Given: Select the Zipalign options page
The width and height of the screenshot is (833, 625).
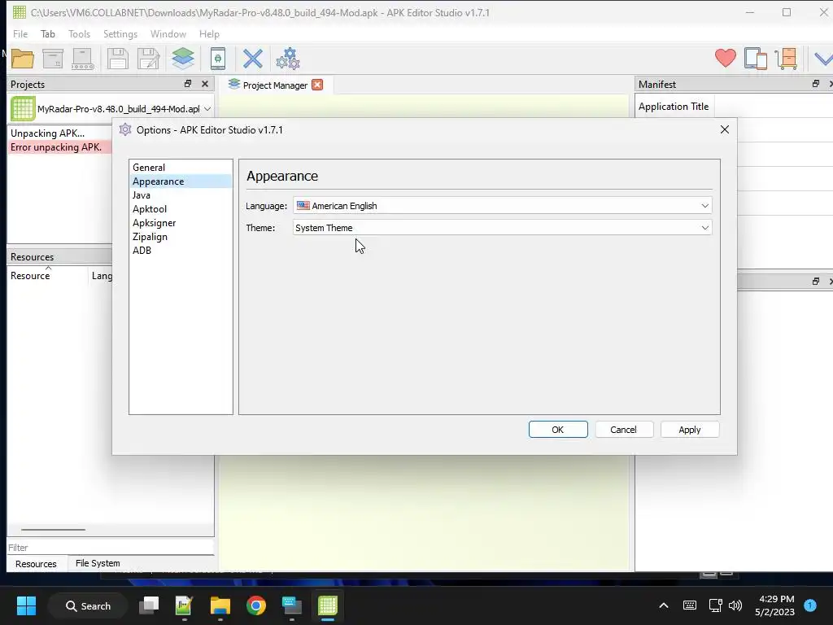Looking at the screenshot, I should (181, 237).
